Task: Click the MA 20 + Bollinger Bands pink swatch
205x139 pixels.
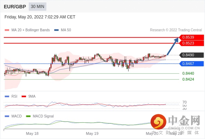Action: tap(7, 30)
